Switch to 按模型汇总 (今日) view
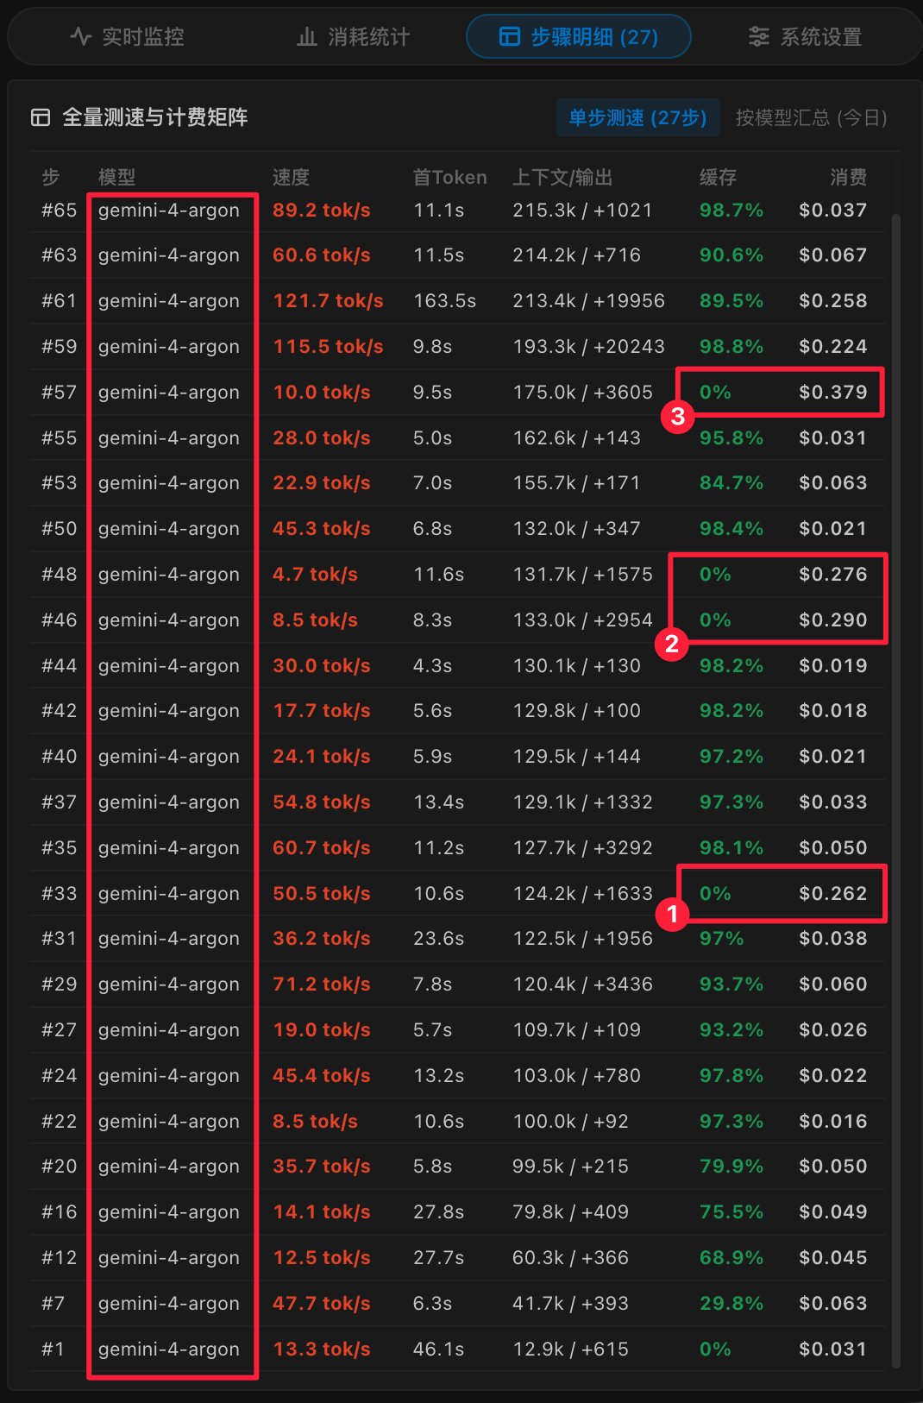The height and width of the screenshot is (1403, 923). [x=811, y=117]
